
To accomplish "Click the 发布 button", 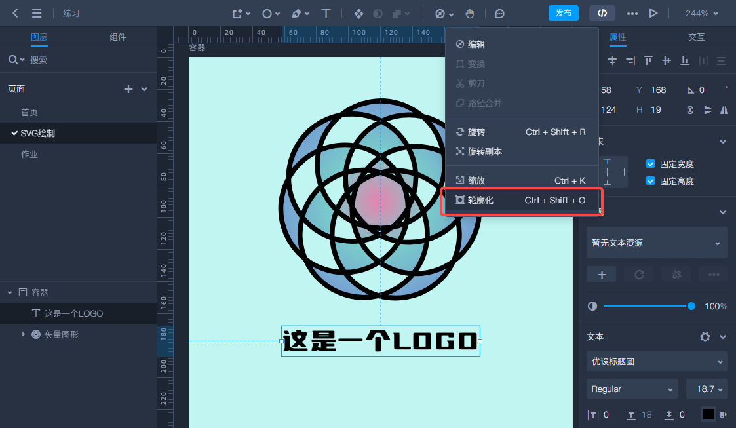I will pyautogui.click(x=563, y=12).
